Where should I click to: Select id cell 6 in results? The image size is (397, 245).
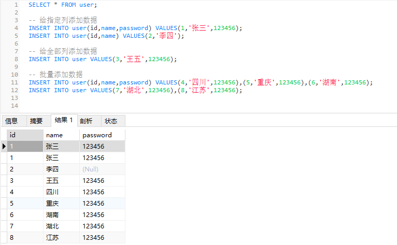point(25,214)
